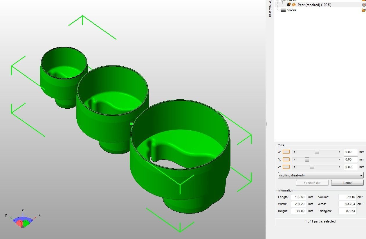366x239 pixels.
Task: Toggle visibility eye of the Pear part
Action: pos(294,5)
